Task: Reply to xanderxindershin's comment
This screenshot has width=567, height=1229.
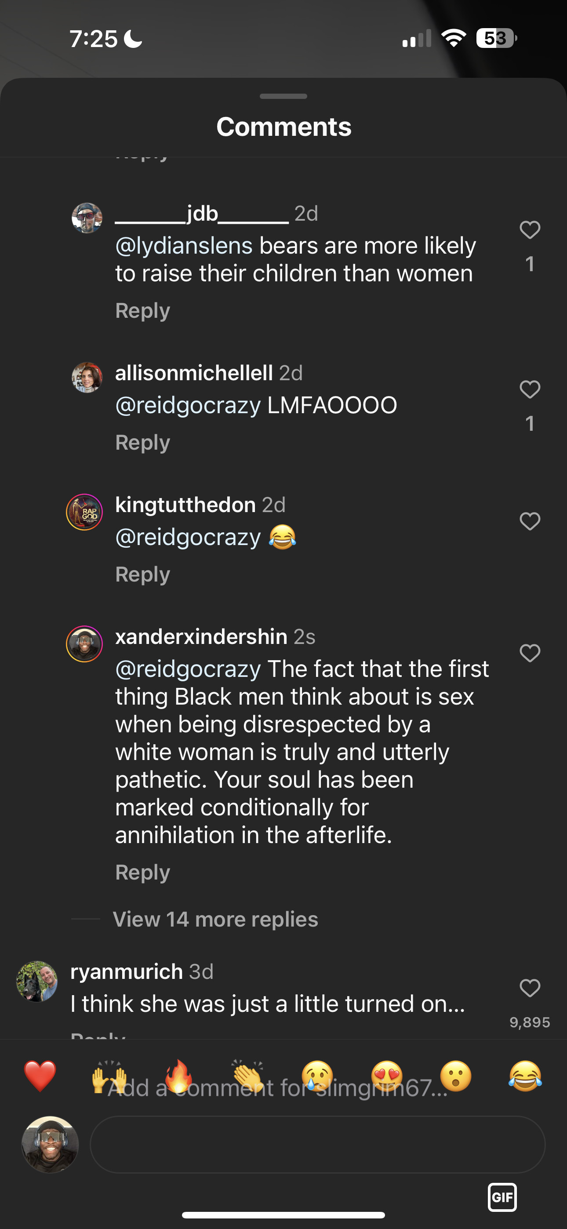Action: tap(143, 873)
